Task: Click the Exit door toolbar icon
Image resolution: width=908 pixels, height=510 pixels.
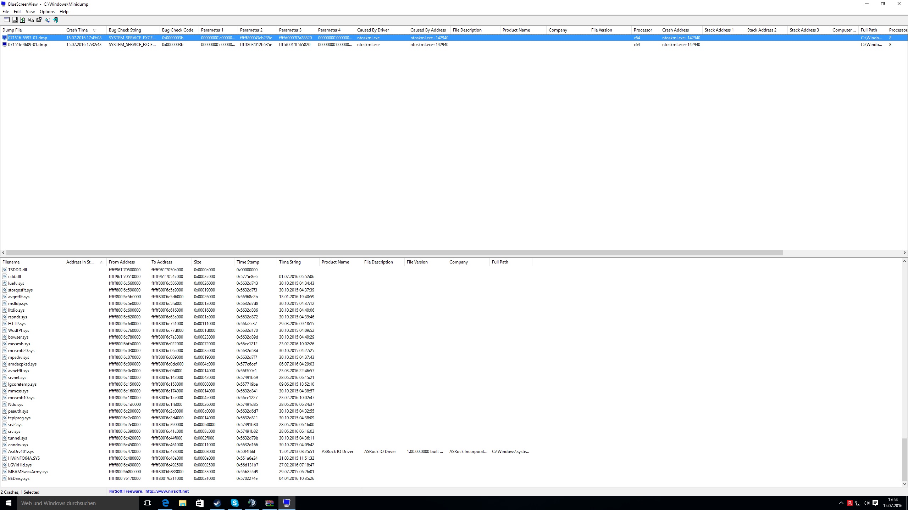Action: coord(56,20)
